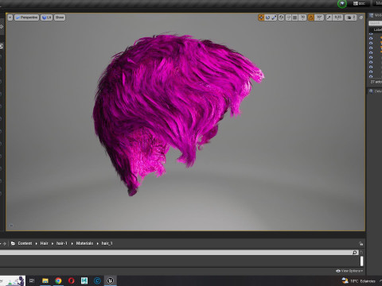Toggle the content browser lock icon
The image size is (382, 286).
(361, 243)
